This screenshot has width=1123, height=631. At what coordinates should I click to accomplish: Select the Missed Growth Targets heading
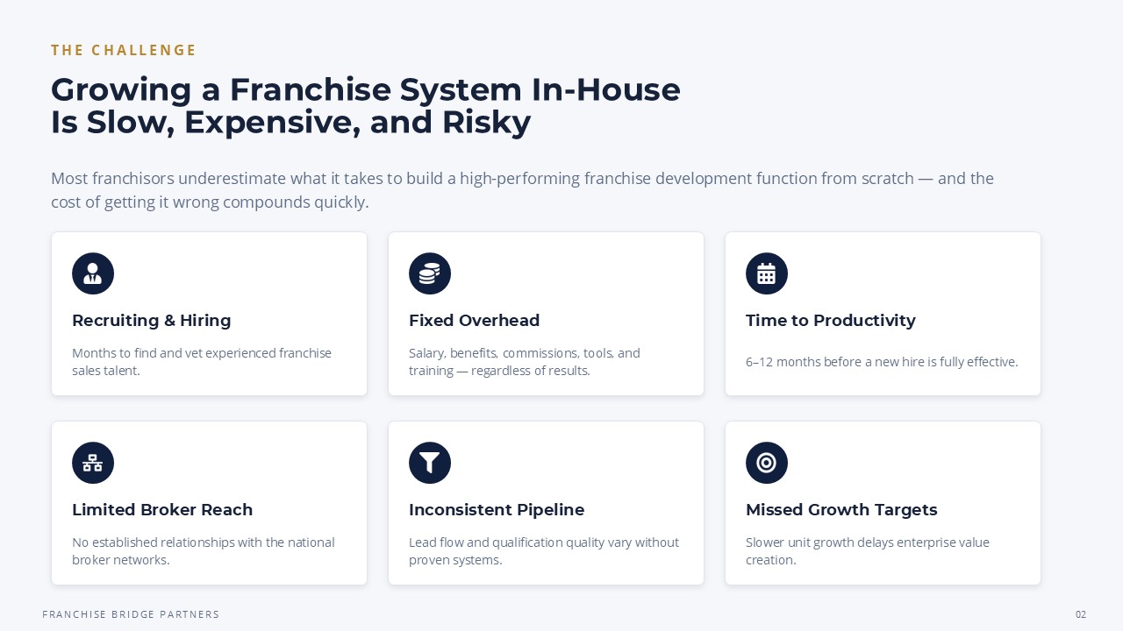pos(841,510)
